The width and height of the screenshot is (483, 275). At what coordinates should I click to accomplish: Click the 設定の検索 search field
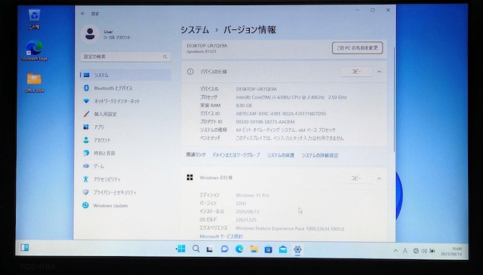click(x=126, y=57)
